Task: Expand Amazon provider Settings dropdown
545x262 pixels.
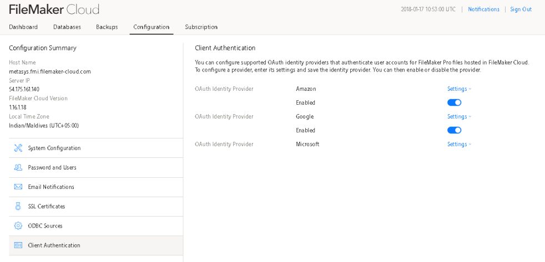Action: click(x=459, y=89)
